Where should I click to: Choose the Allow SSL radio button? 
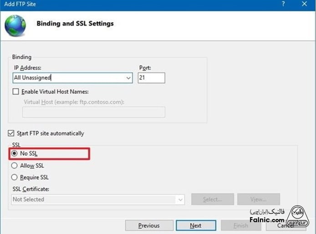[x=15, y=166]
